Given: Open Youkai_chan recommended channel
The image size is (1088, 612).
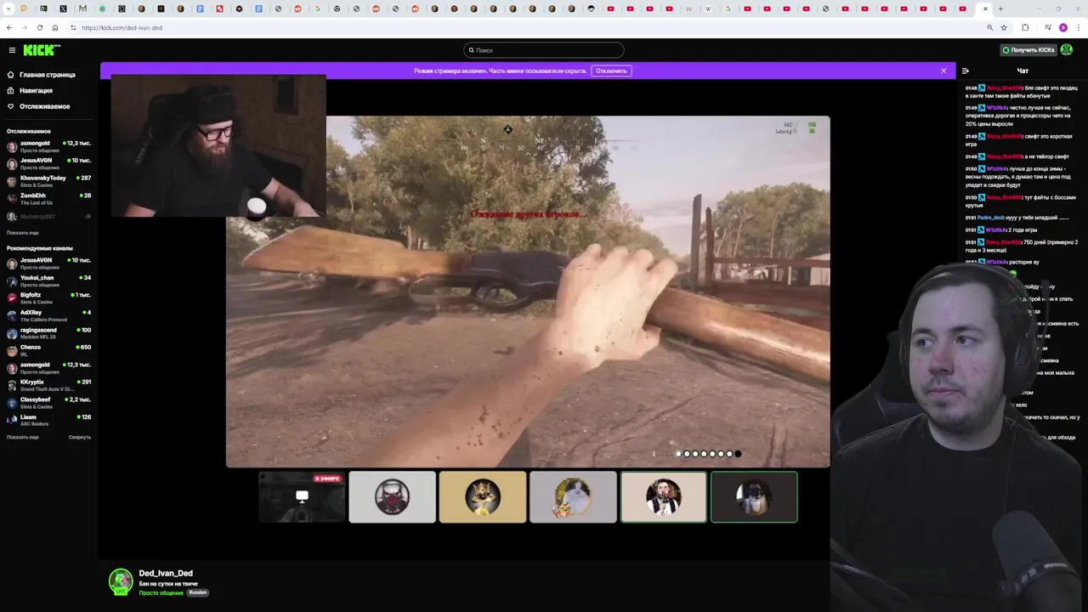Looking at the screenshot, I should click(49, 280).
